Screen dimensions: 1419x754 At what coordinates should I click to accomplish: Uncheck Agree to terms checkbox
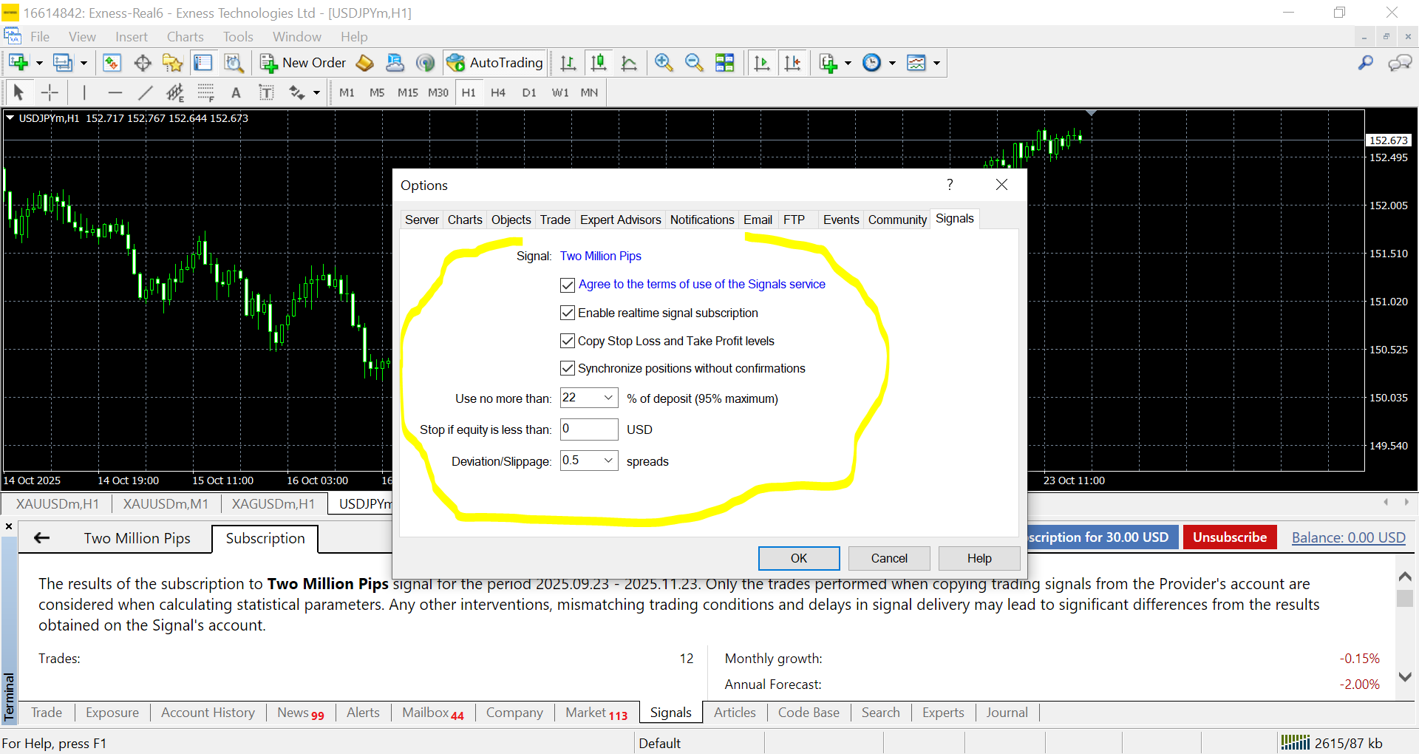tap(568, 285)
